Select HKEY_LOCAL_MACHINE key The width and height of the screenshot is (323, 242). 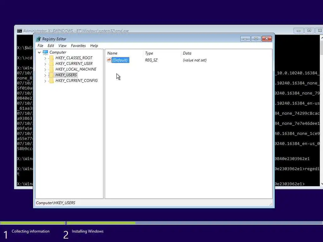point(76,69)
